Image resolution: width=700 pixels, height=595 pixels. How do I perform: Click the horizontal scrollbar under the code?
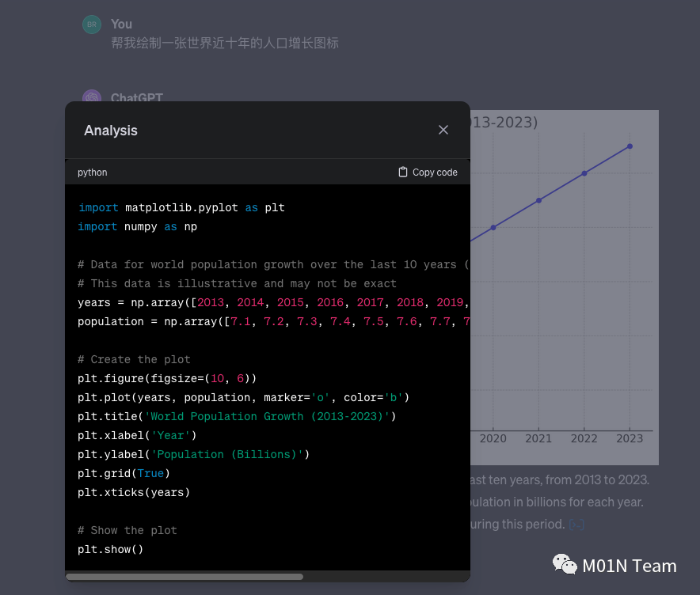pyautogui.click(x=185, y=576)
